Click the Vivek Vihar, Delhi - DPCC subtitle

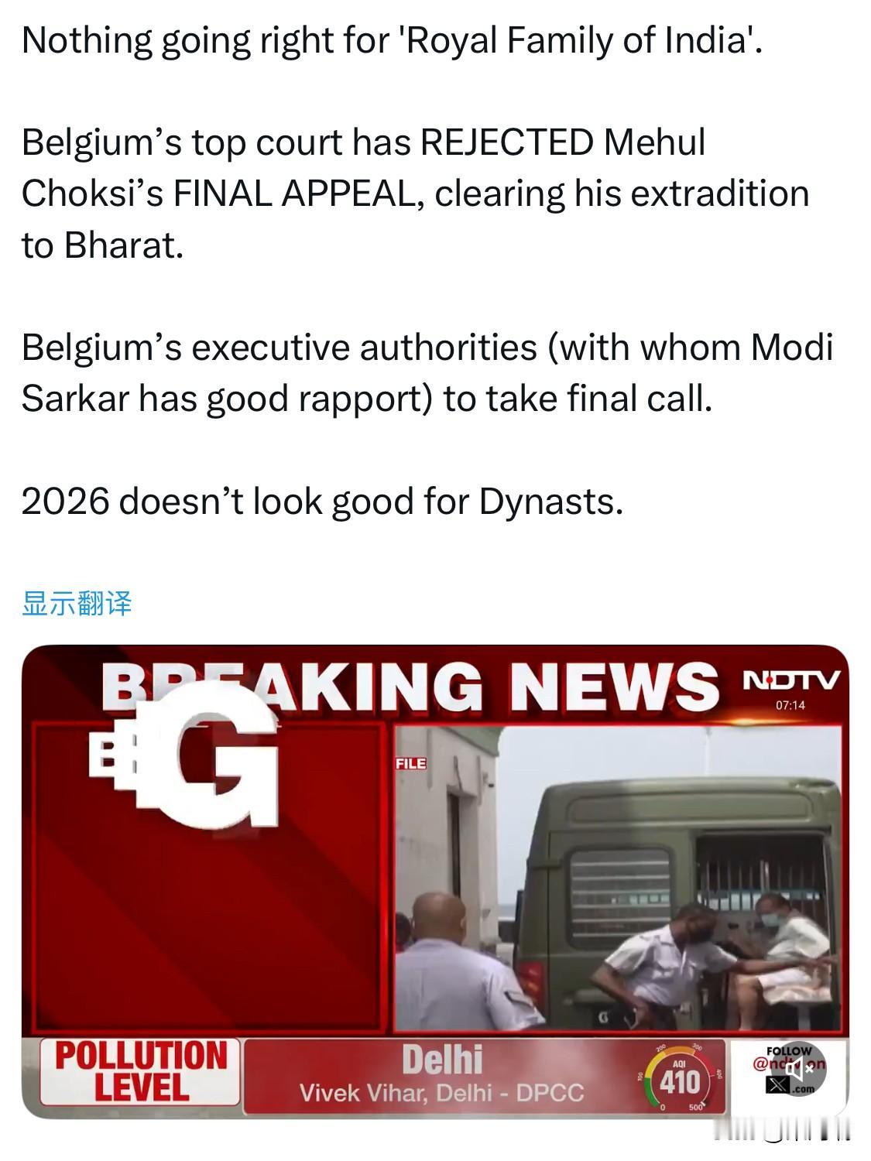[x=442, y=1093]
